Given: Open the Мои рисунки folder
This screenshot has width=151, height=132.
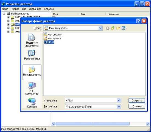Looking at the screenshot, I should click(x=53, y=34).
